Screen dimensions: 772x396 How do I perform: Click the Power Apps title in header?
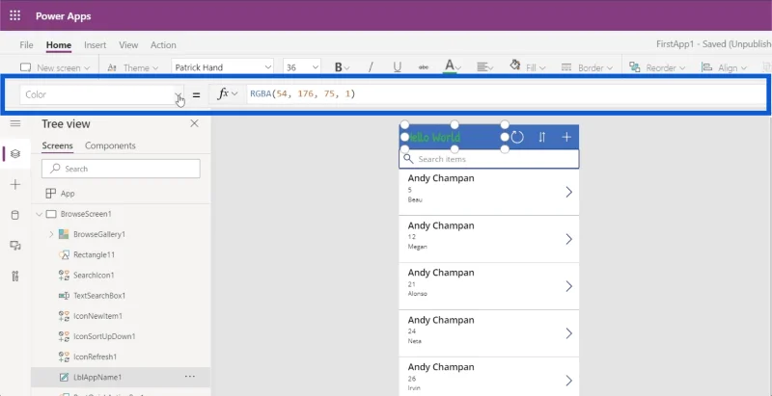point(63,15)
